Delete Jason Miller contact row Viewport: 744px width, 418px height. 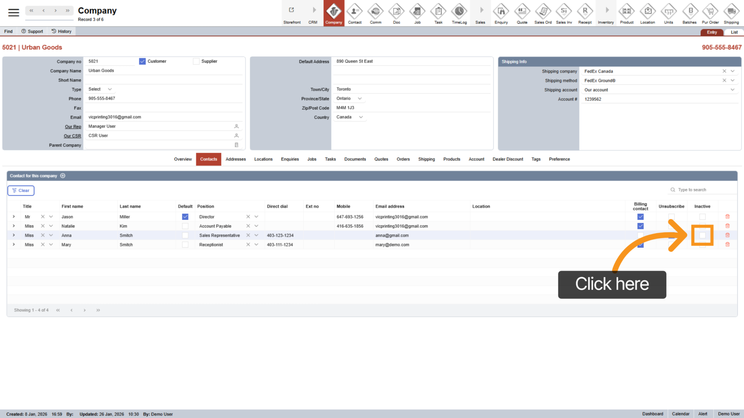pos(727,217)
